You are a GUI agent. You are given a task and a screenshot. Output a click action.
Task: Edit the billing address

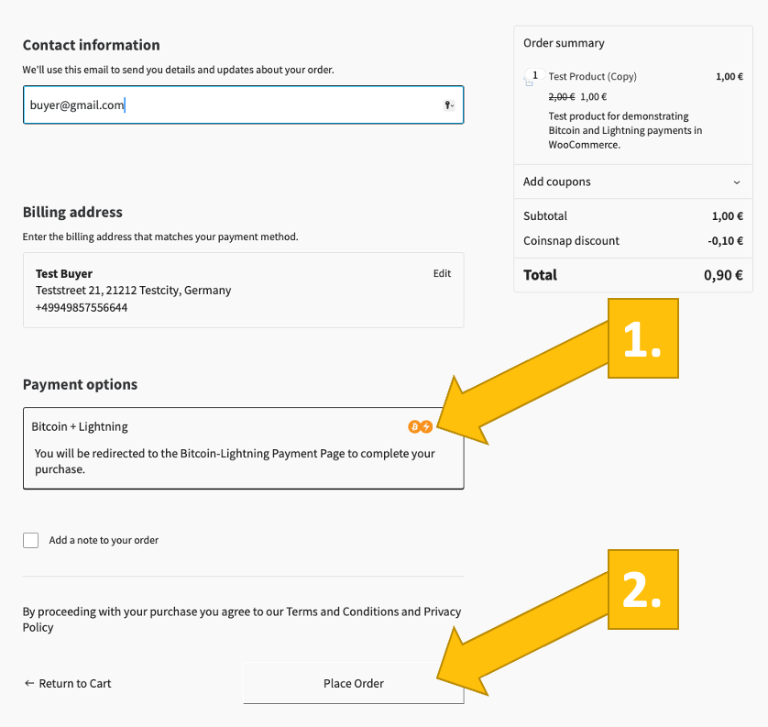(442, 273)
